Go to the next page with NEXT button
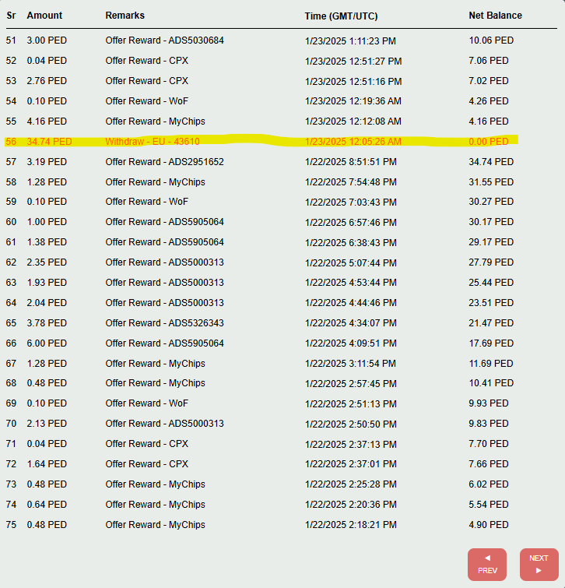565x588 pixels. click(x=539, y=565)
